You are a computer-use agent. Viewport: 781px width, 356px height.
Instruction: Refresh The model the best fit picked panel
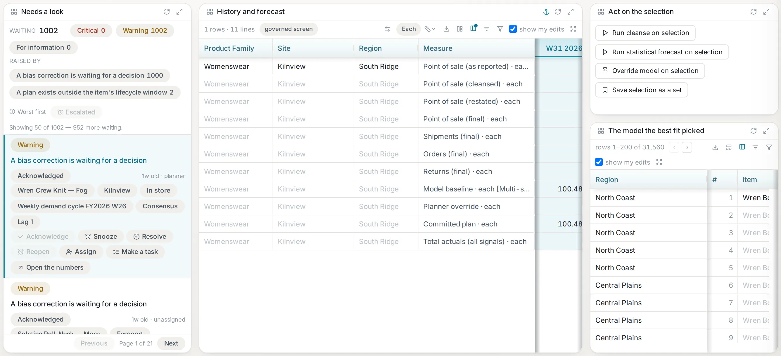point(754,130)
